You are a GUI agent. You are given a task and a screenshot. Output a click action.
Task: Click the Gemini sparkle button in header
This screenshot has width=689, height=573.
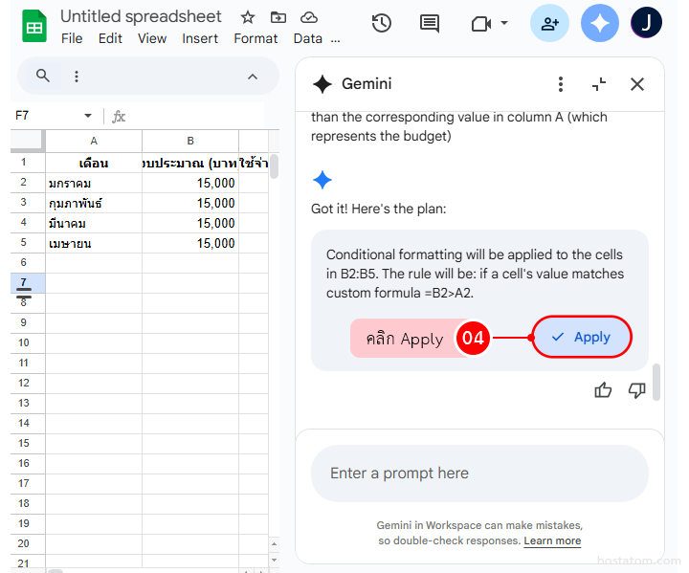click(600, 23)
